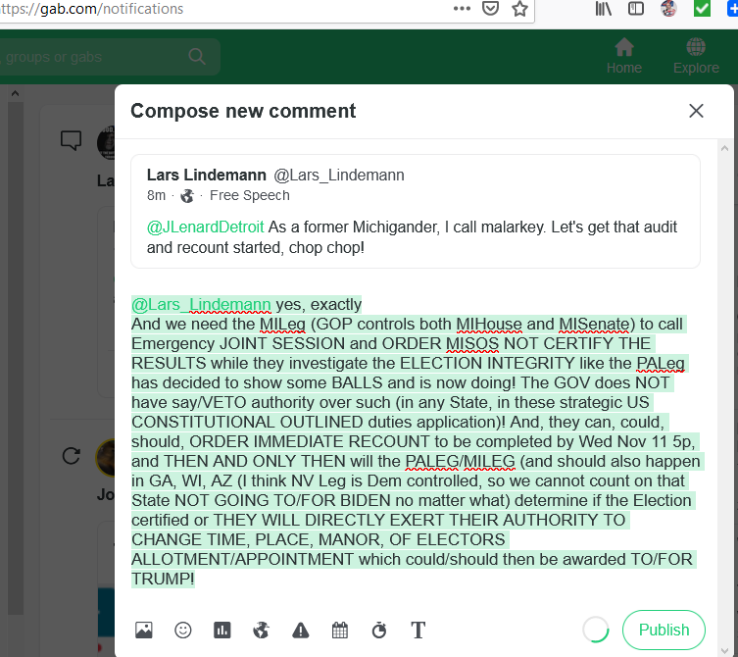
Task: Click the Lars Lindemann author name
Action: point(206,175)
